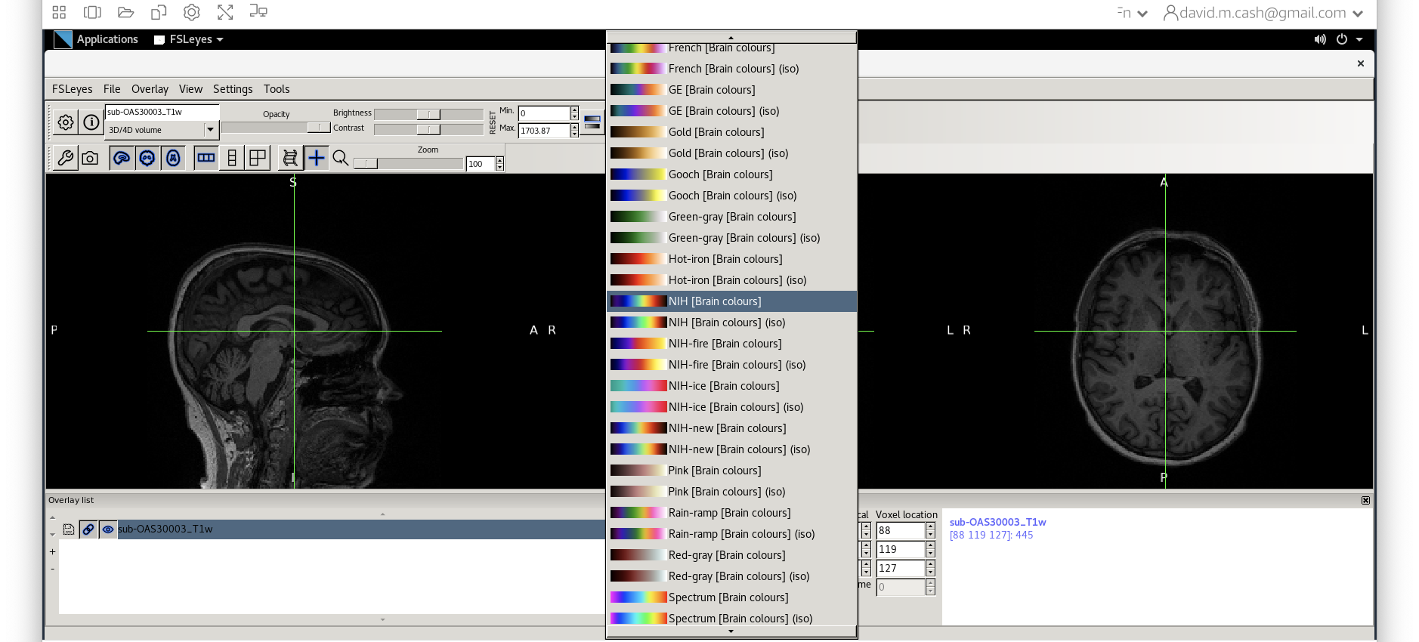Toggle the axial canvas view
Image resolution: width=1419 pixels, height=642 pixels.
(173, 158)
